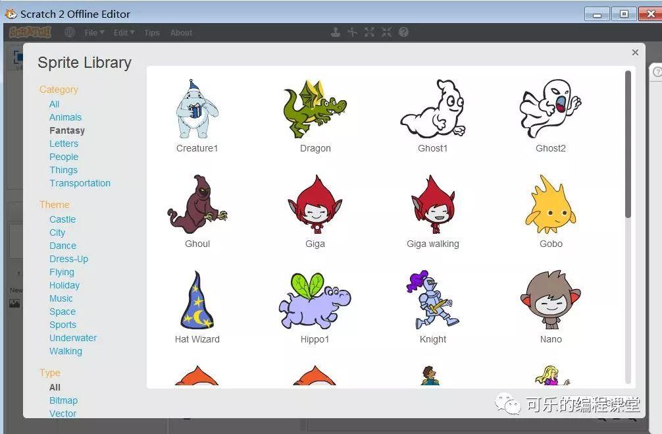
Task: Filter by People category
Action: pyautogui.click(x=64, y=157)
